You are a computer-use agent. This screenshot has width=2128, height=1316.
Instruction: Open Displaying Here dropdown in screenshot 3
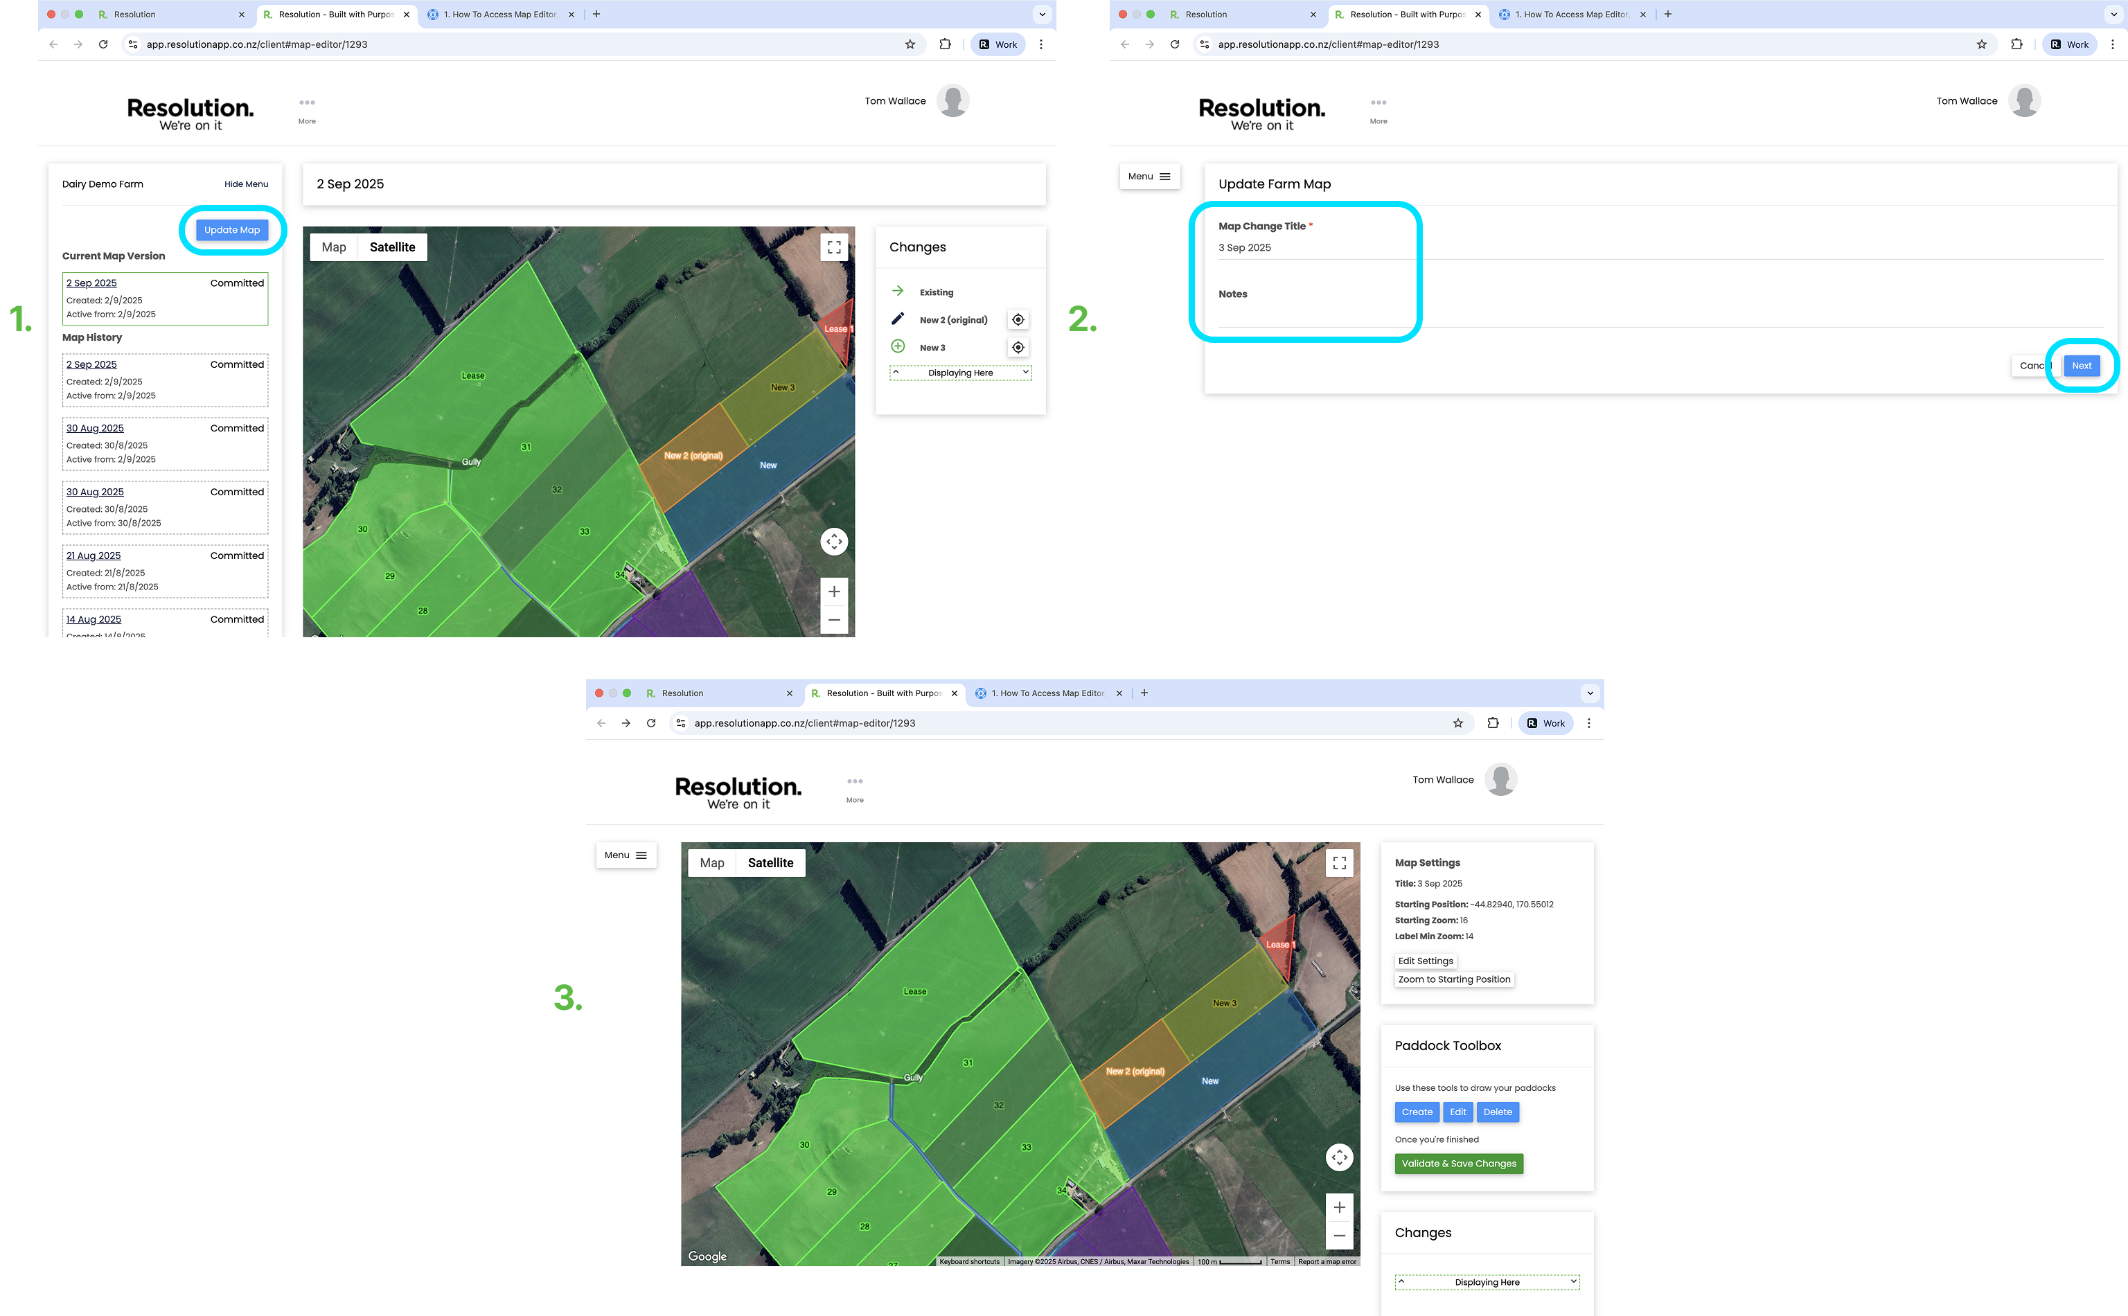point(1487,1283)
